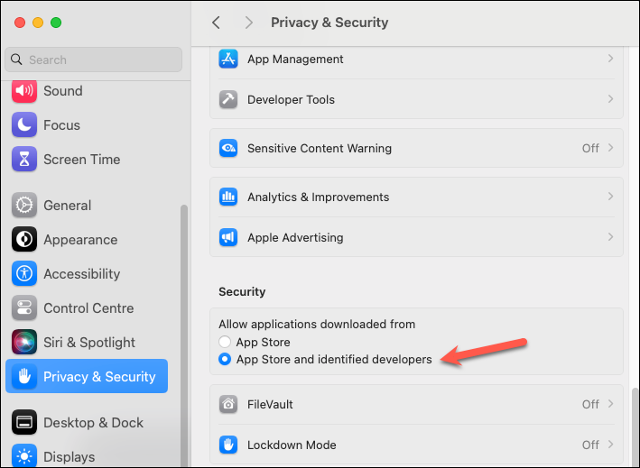Image resolution: width=640 pixels, height=468 pixels.
Task: Click the Displays sun icon
Action: [x=24, y=455]
